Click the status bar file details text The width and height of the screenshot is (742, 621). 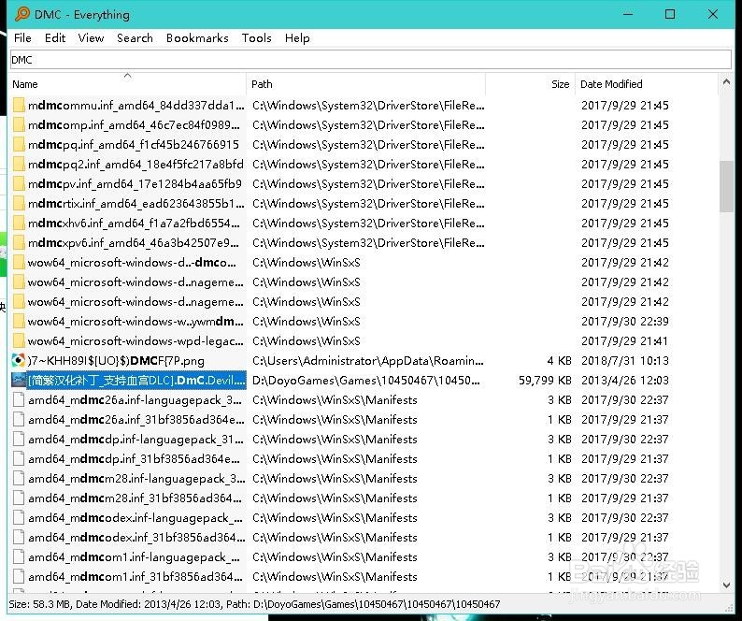point(254,604)
